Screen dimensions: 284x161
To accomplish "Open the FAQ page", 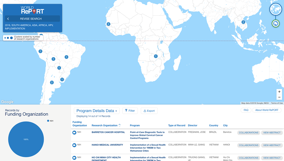I will (x=246, y=110).
